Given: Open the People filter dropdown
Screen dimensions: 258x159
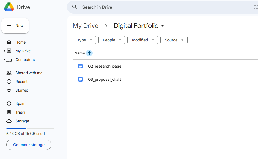Looking at the screenshot, I should point(112,40).
